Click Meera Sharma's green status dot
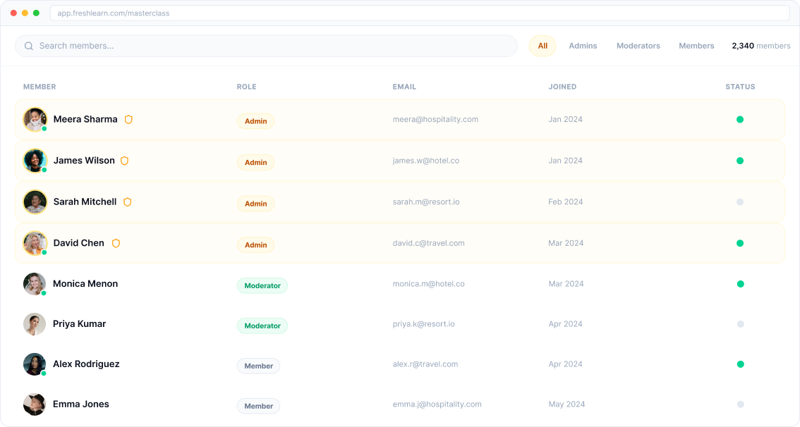 pos(740,120)
